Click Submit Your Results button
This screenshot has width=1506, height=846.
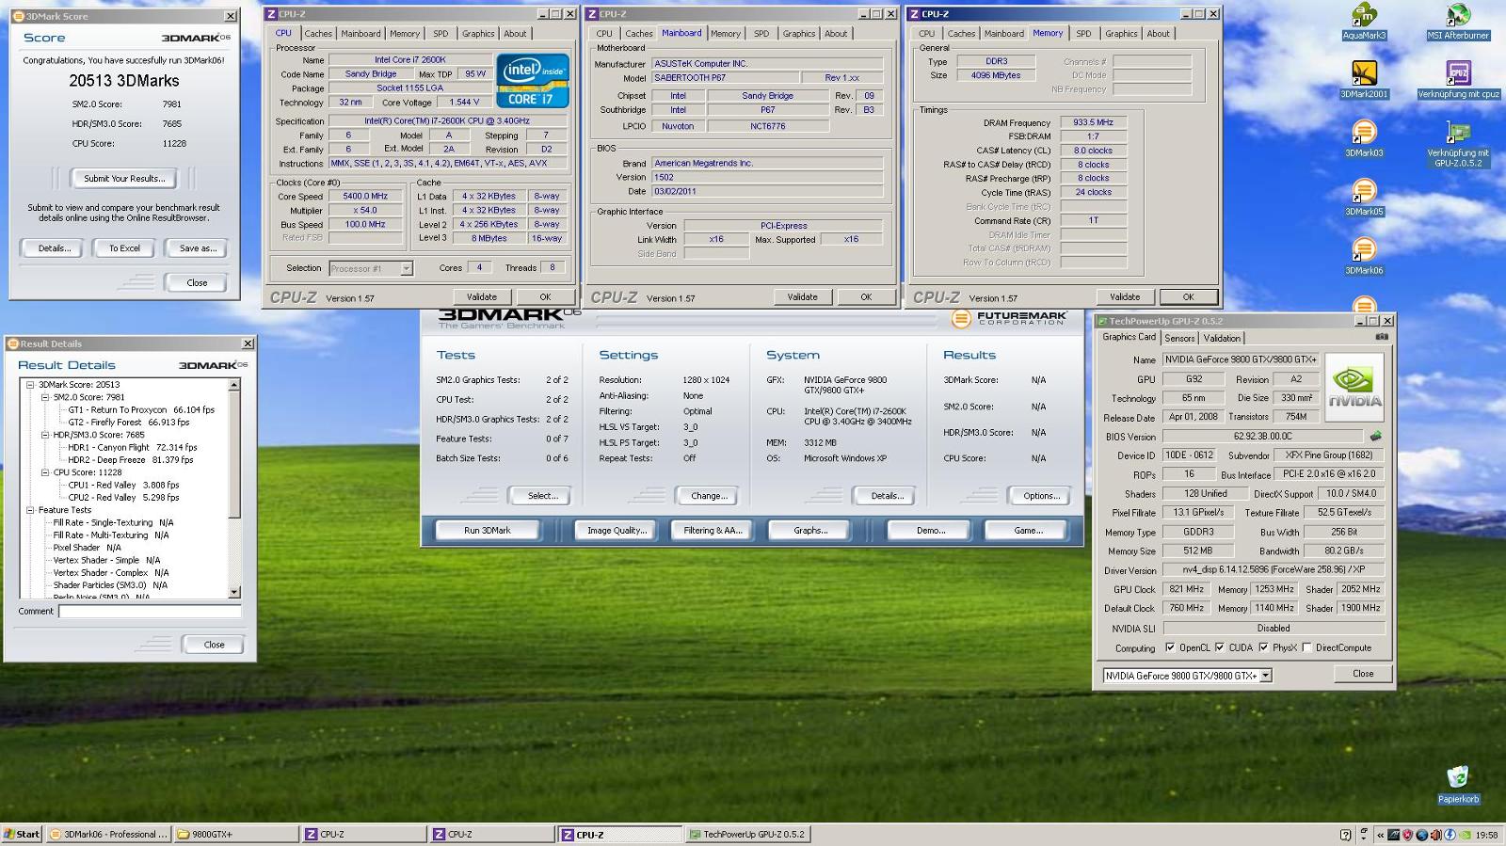[x=124, y=179]
